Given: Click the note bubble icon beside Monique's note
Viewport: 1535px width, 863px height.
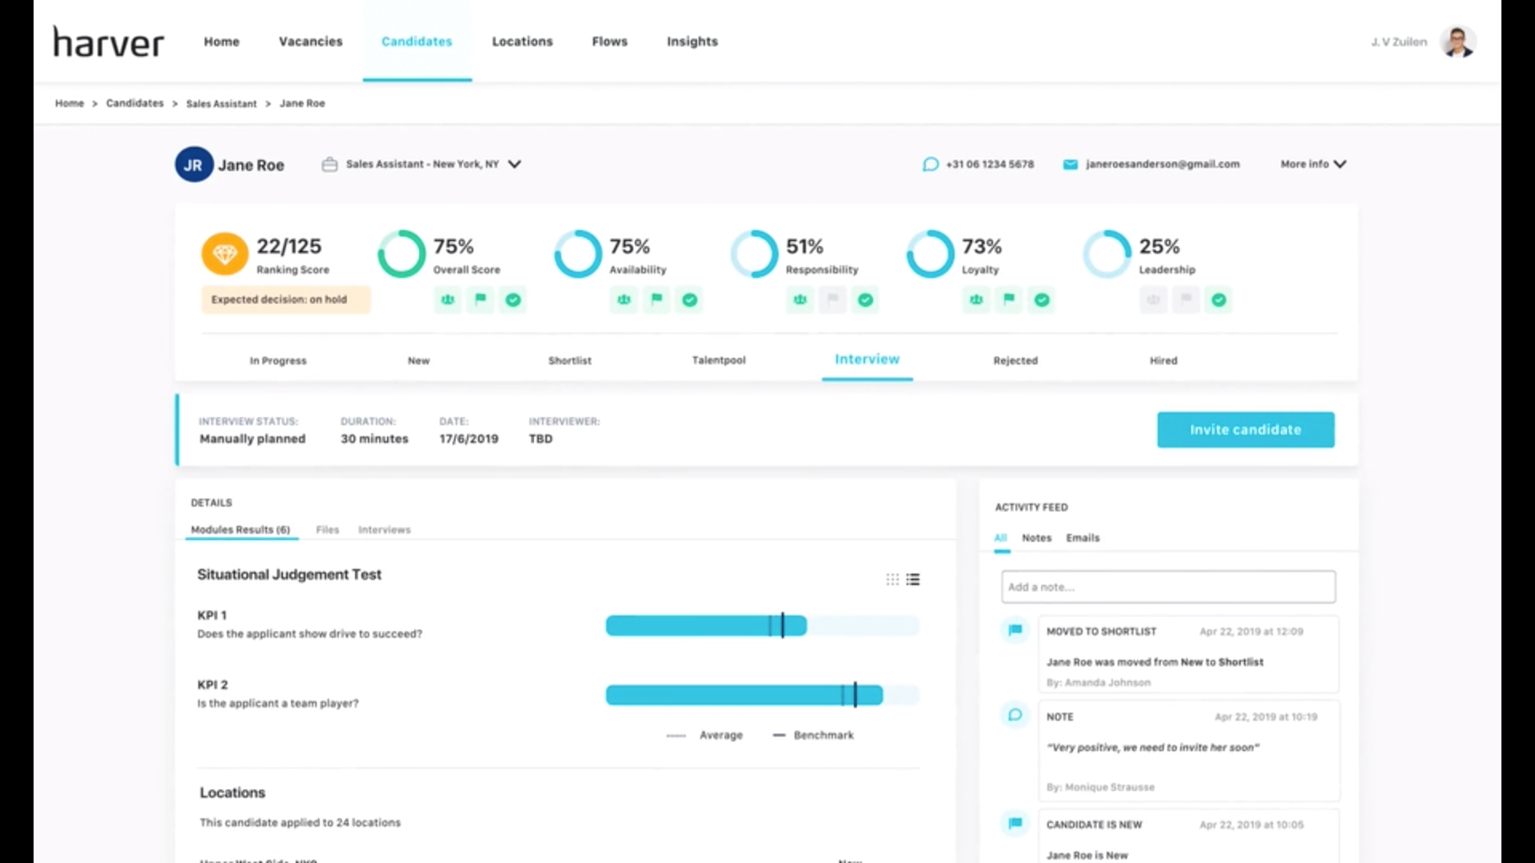Looking at the screenshot, I should tap(1014, 715).
